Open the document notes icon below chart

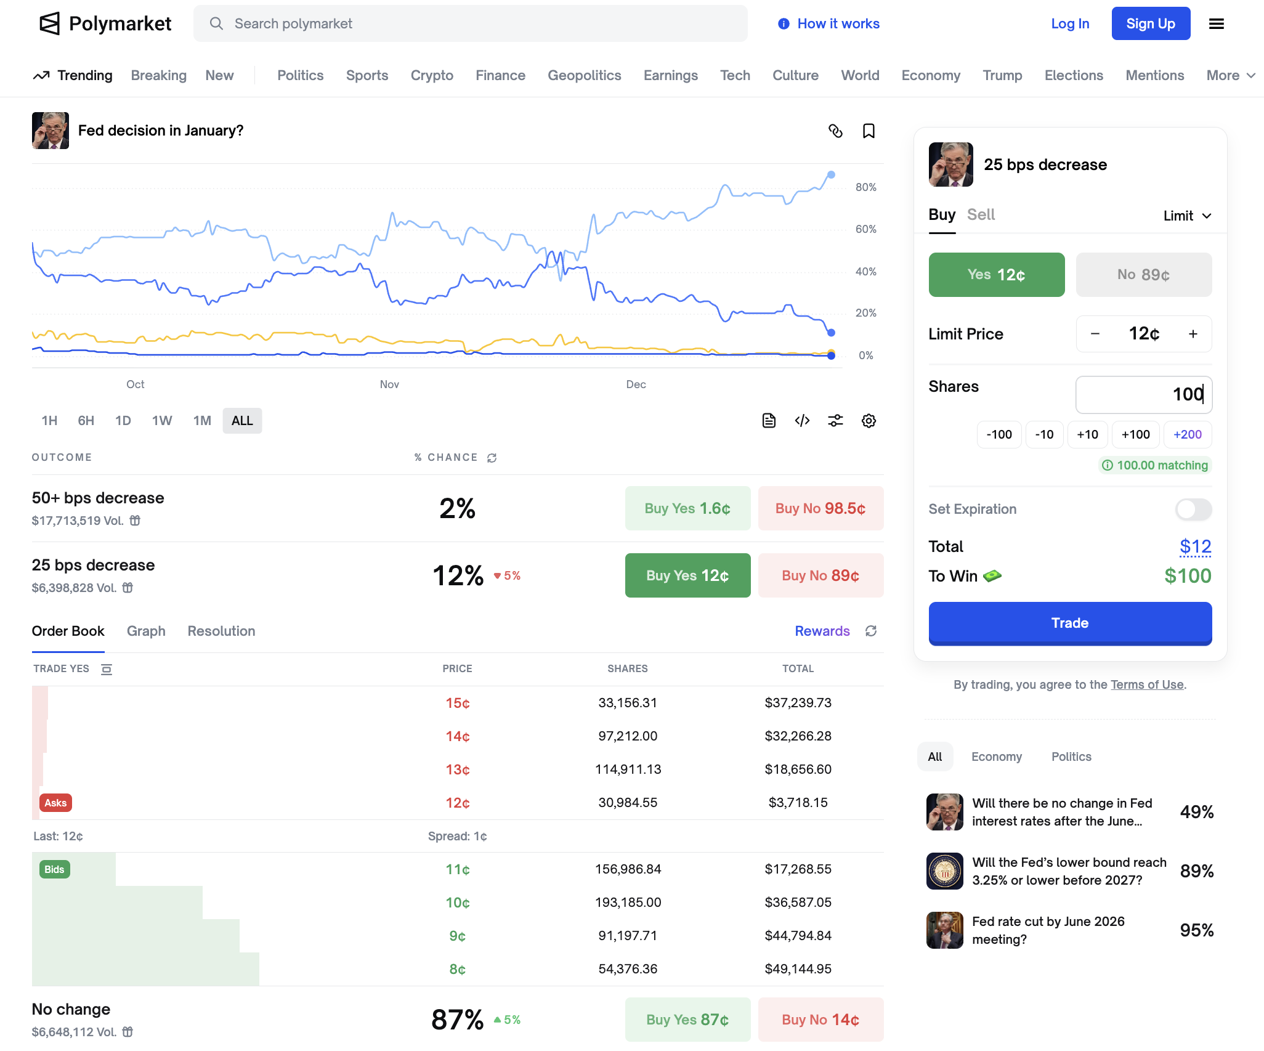click(x=769, y=421)
